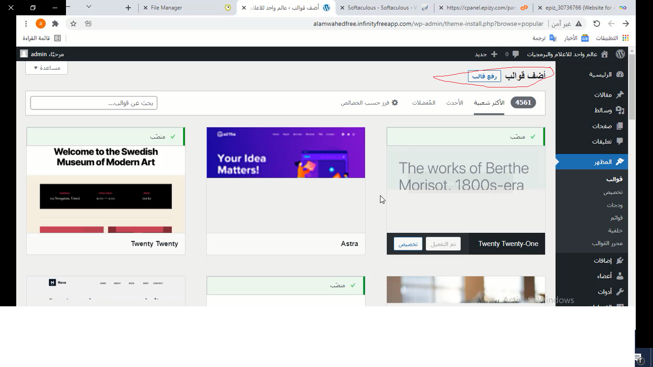Close the cpanel.epizy.com tab
This screenshot has height=367, width=653.
[441, 8]
